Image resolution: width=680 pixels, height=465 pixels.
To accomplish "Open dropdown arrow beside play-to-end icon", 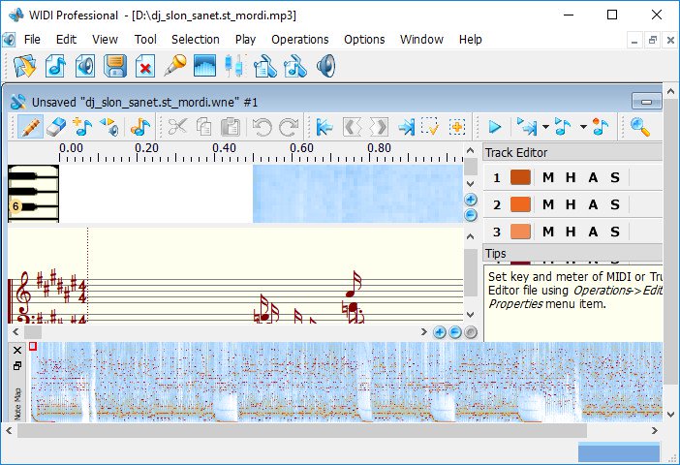I will [545, 127].
